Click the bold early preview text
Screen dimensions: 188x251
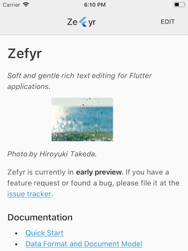[99, 172]
